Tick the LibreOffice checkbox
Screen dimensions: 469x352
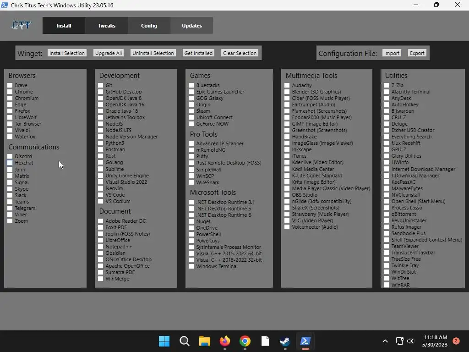[x=100, y=240]
